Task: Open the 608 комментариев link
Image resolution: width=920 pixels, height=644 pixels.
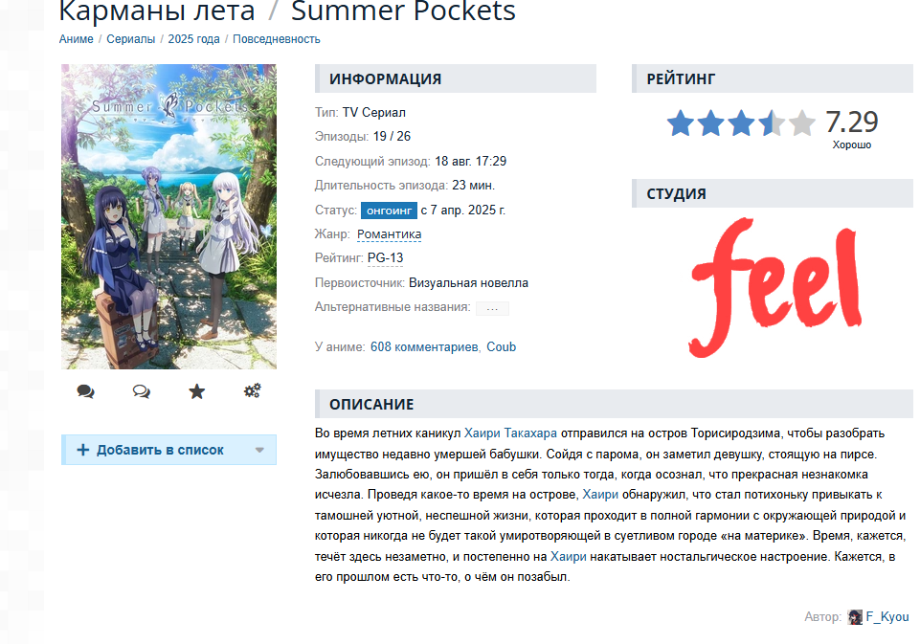Action: click(x=424, y=346)
